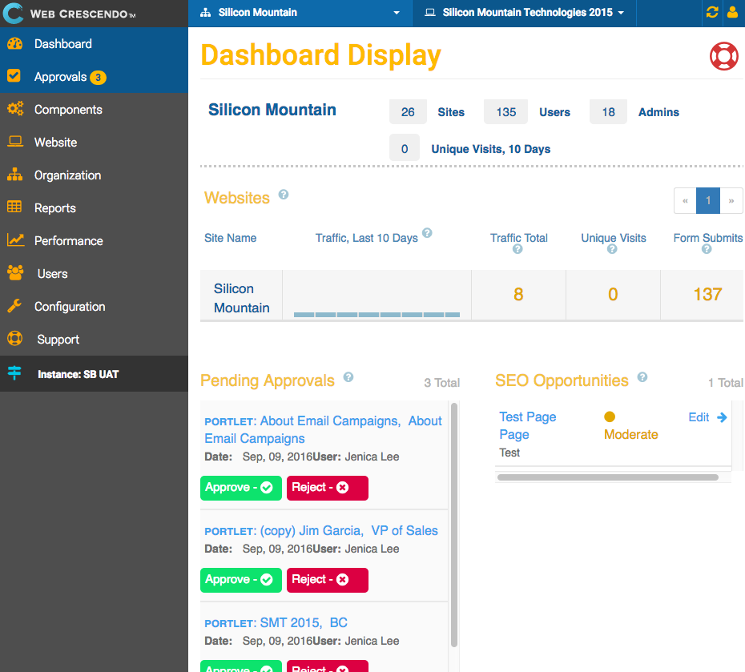Click the 18 Admins count
This screenshot has height=672, width=745.
(608, 112)
